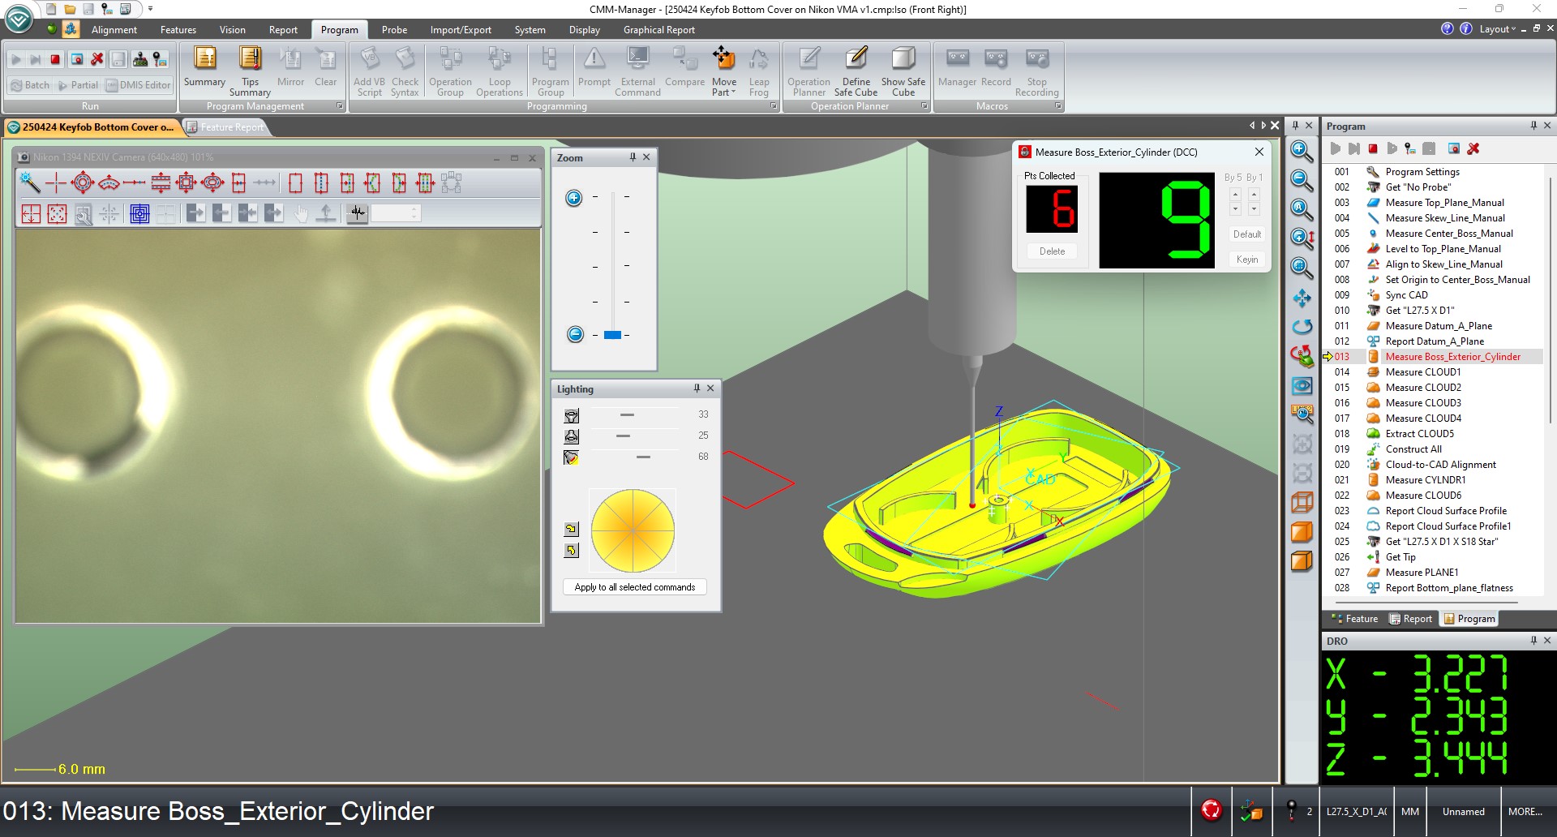Open the Layout dropdown menu
The image size is (1557, 837).
pos(1497,29)
